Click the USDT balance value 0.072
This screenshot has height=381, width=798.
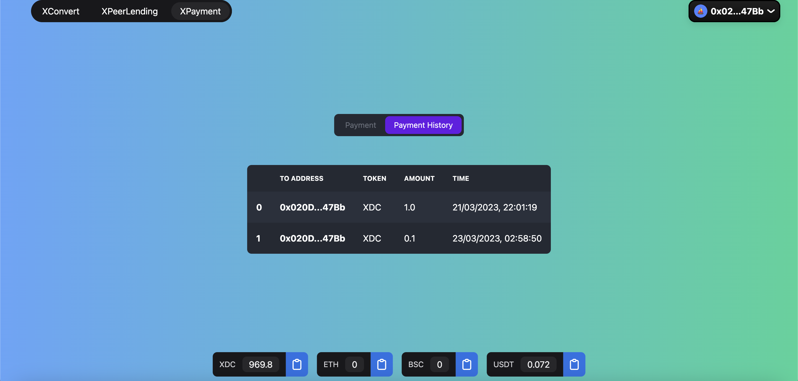click(x=538, y=365)
